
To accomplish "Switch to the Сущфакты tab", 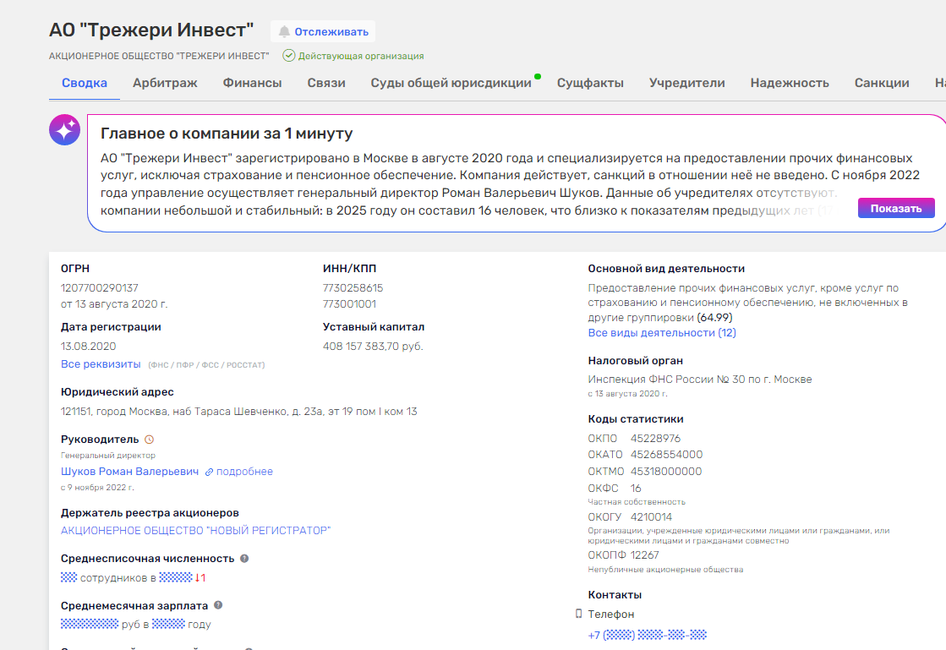I will click(590, 83).
